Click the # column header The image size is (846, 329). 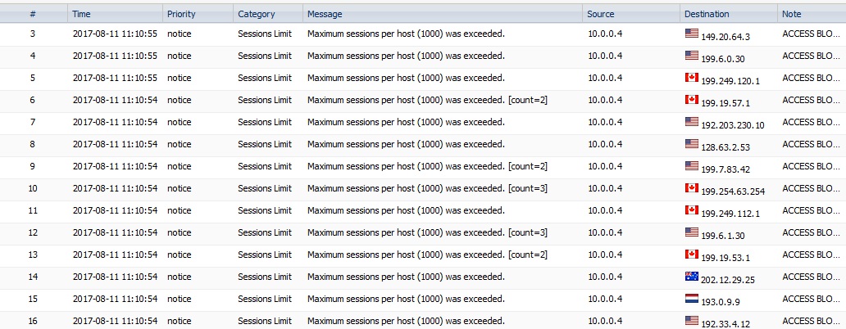32,14
